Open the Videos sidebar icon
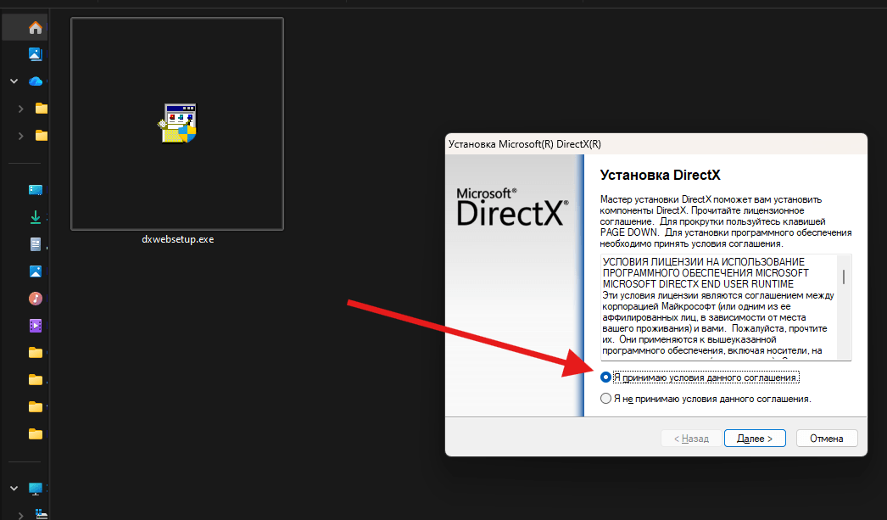The image size is (887, 520). pos(36,326)
